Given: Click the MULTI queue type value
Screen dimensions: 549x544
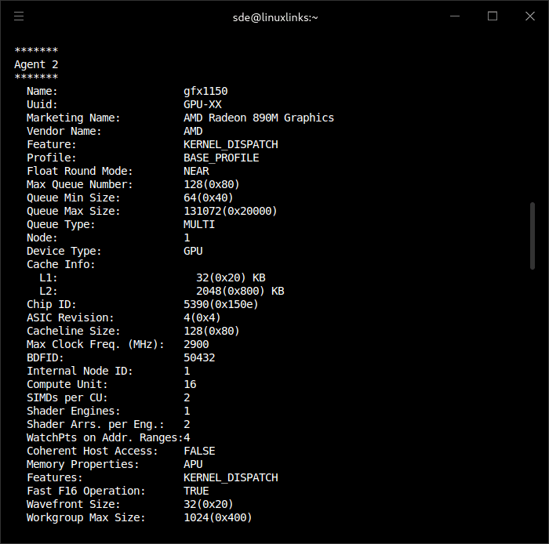Looking at the screenshot, I should pos(199,224).
